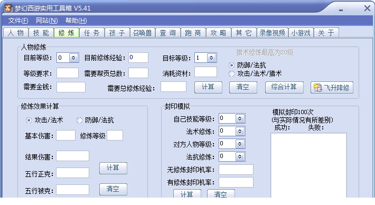375x205 pixels.
Task: Focus the 目前修炼经验 input field
Action: coord(138,58)
